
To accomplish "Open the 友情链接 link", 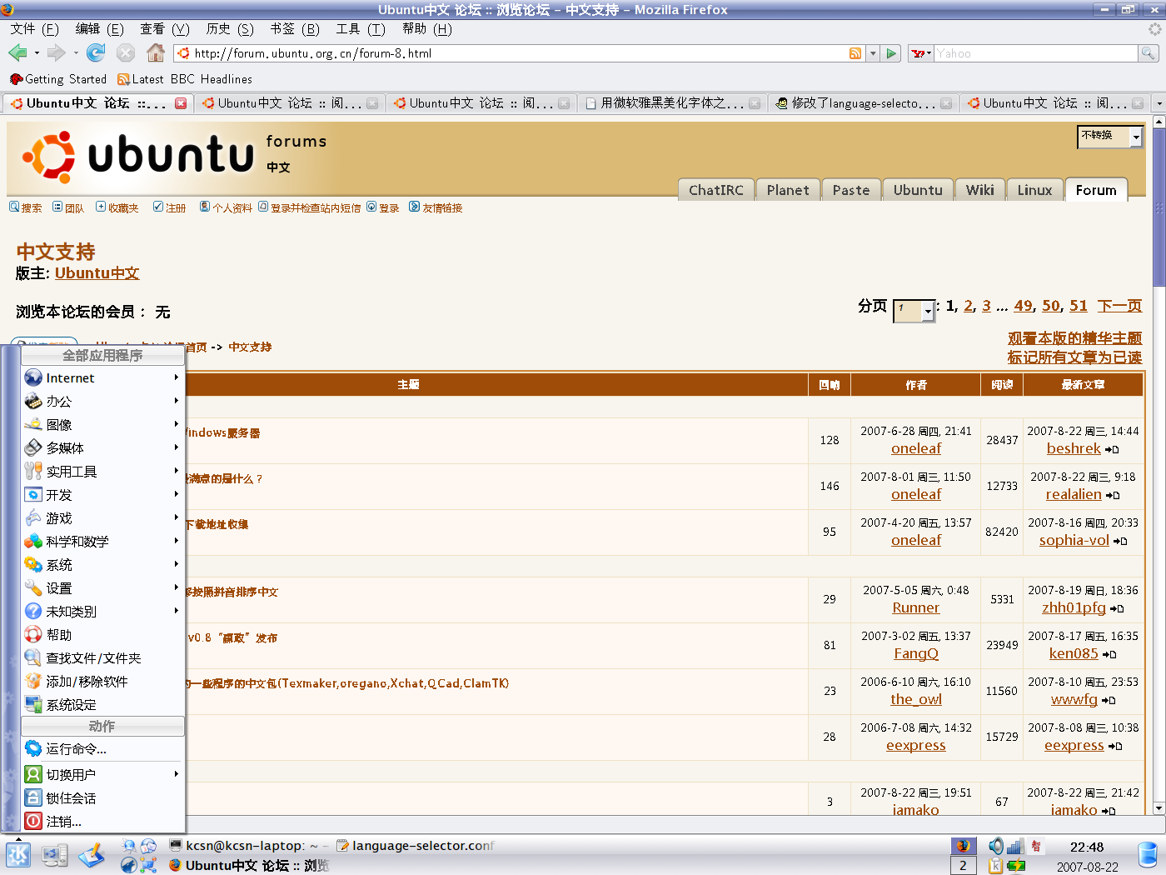I will [x=436, y=207].
